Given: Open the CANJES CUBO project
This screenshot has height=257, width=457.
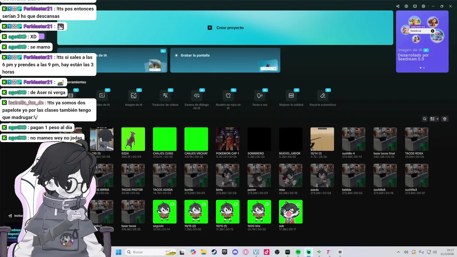Looking at the screenshot, I should [165, 139].
